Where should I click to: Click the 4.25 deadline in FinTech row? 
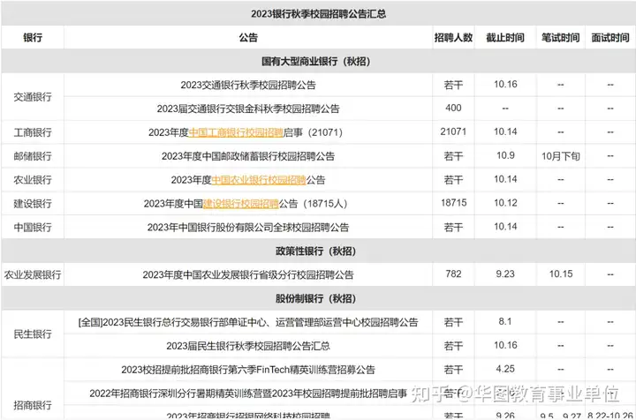(x=505, y=369)
